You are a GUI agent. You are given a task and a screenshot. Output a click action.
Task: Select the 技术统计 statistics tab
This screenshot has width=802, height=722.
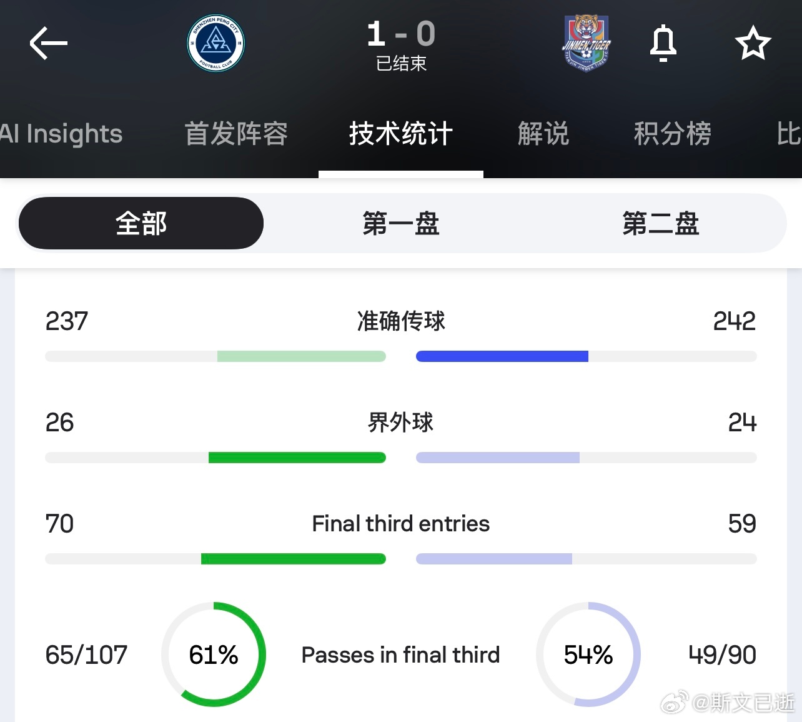401,134
